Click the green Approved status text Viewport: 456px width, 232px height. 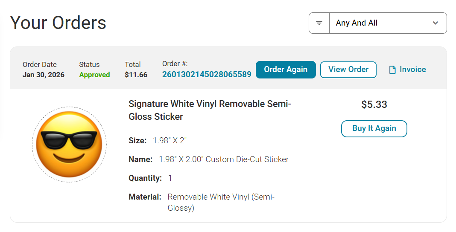tap(94, 75)
